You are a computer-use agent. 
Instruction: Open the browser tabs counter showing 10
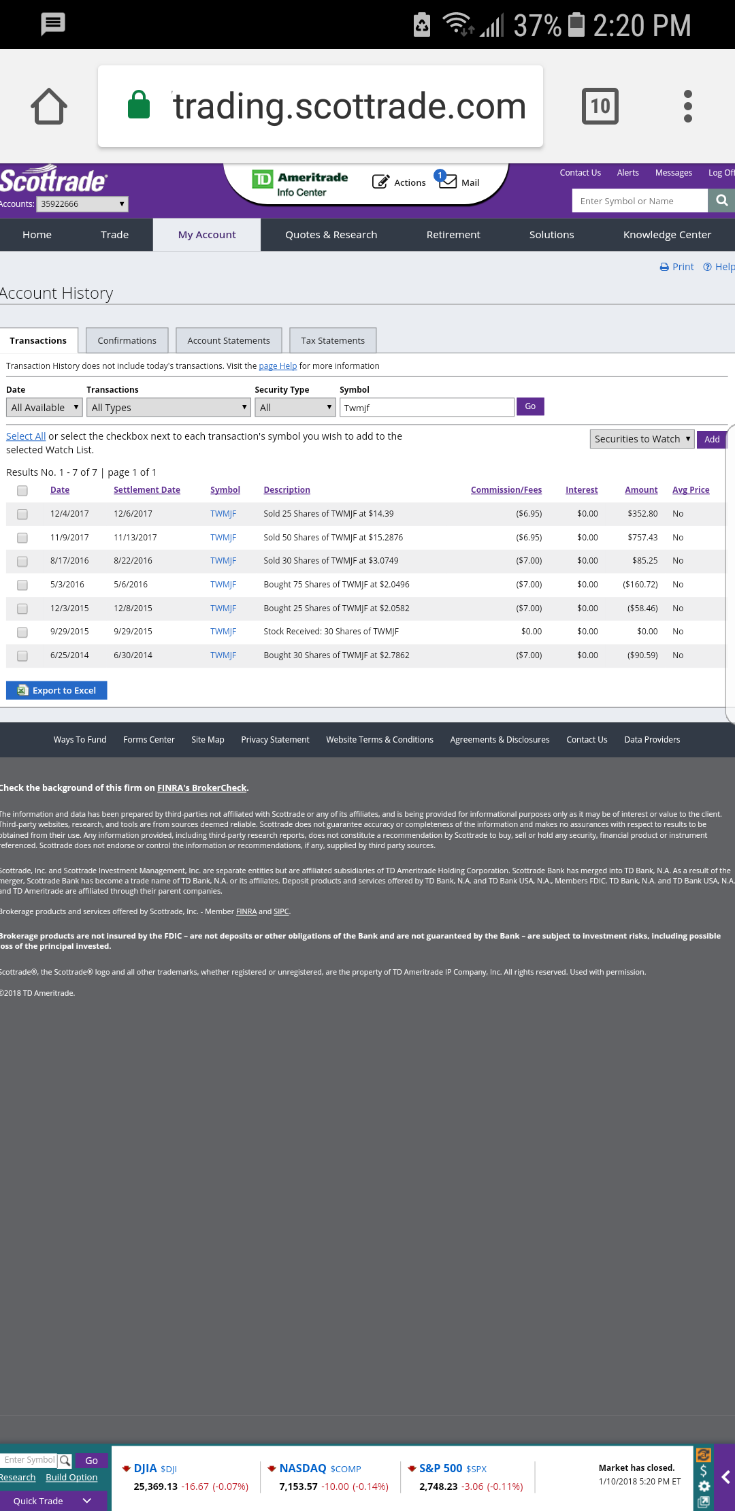600,106
